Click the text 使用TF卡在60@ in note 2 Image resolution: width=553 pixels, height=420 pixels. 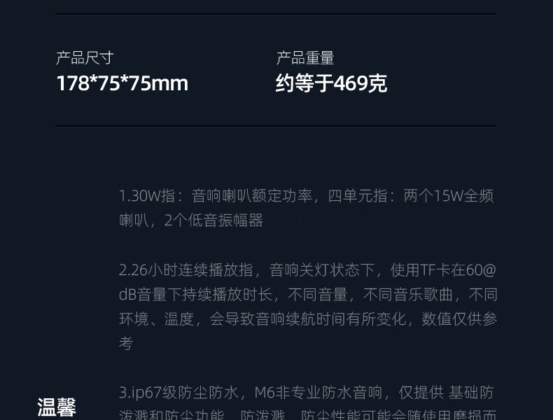(x=443, y=270)
